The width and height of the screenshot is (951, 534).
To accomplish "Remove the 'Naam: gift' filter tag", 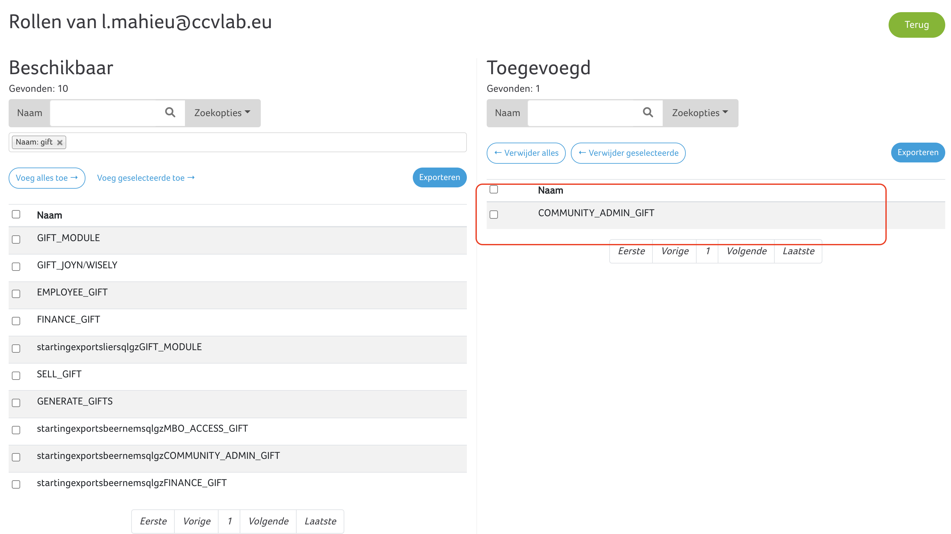I will click(60, 142).
